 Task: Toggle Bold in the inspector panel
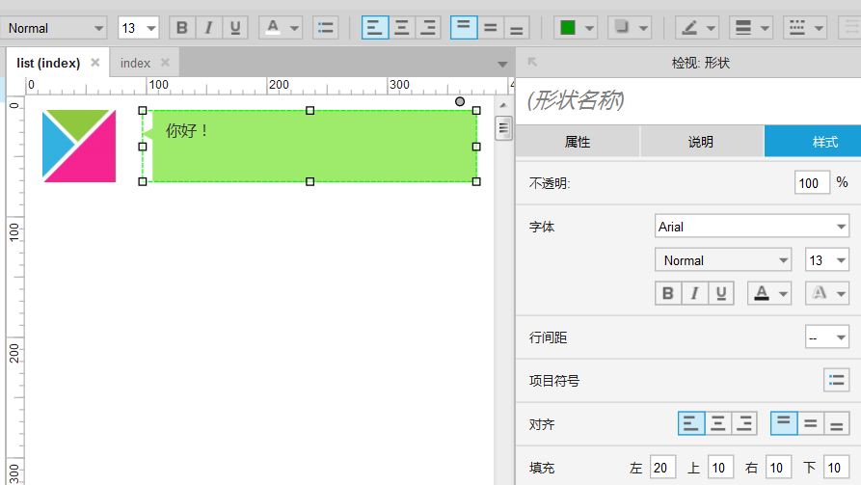(668, 293)
